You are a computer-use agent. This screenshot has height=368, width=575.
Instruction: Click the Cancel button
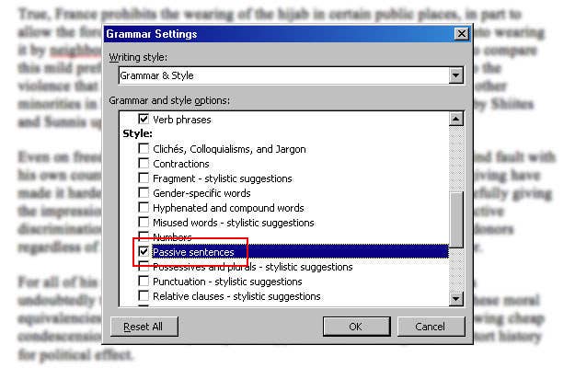click(430, 327)
